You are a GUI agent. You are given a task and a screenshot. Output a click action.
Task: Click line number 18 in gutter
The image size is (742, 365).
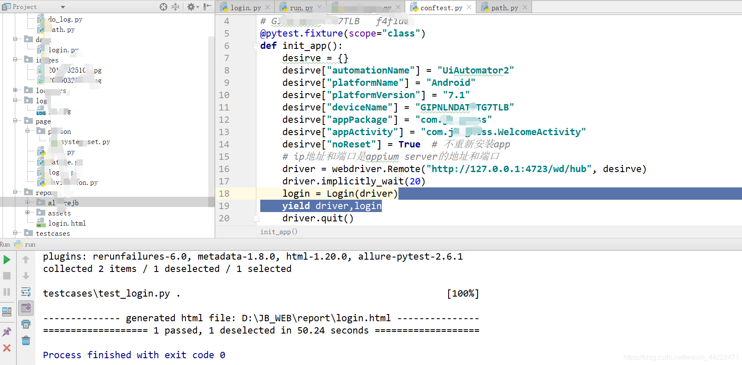pos(224,193)
